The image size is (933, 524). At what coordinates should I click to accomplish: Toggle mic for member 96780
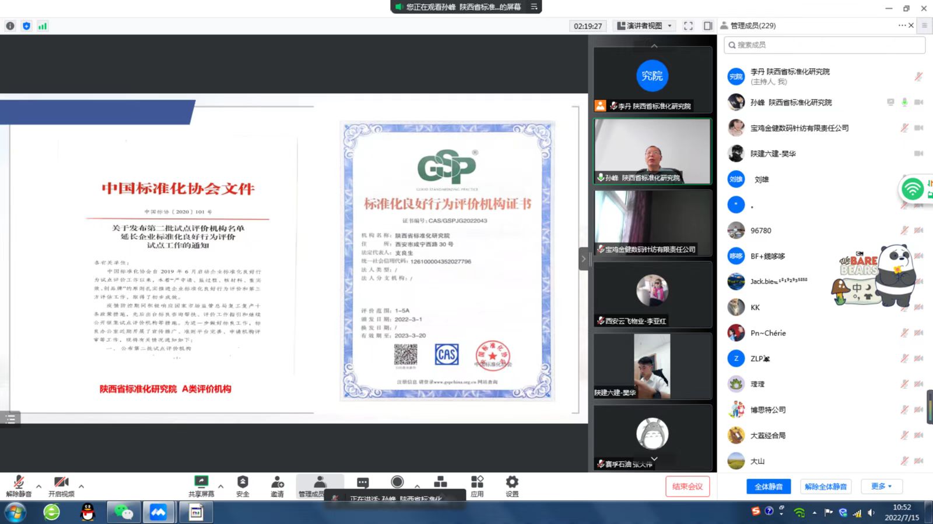tap(904, 231)
